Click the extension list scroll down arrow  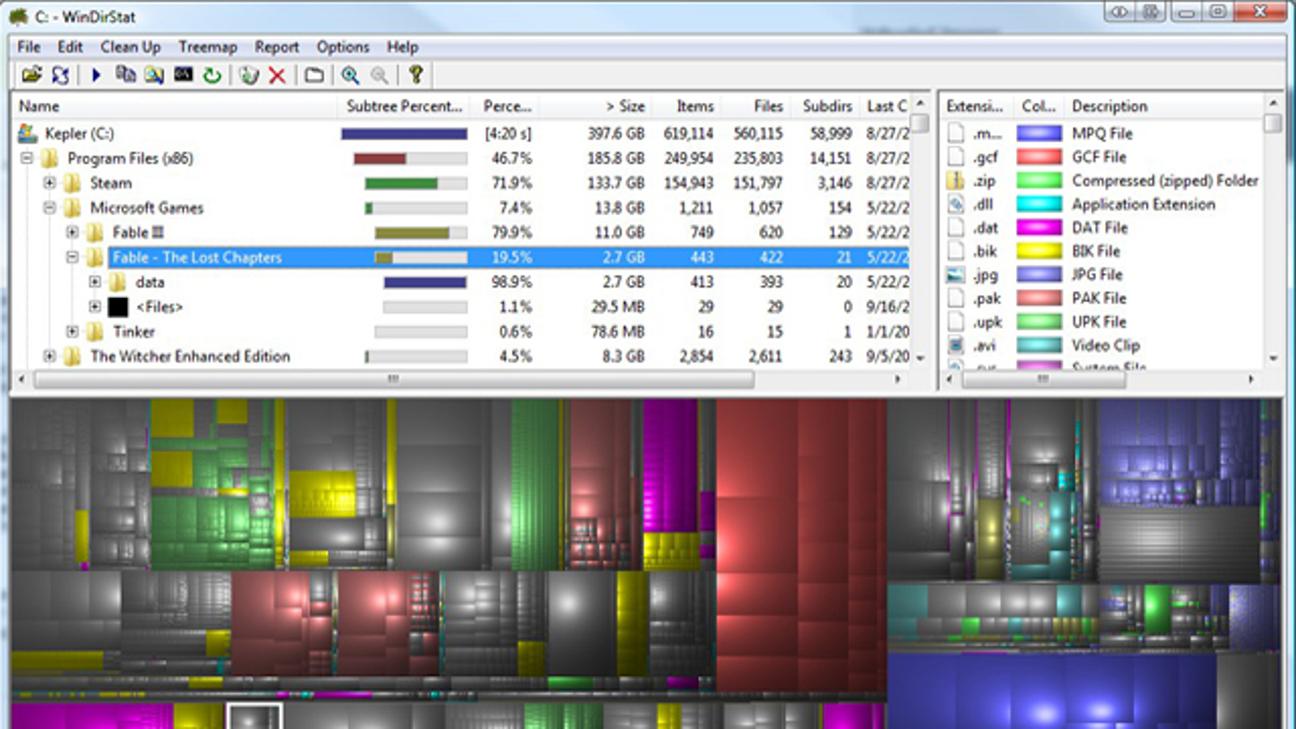pos(1273,357)
